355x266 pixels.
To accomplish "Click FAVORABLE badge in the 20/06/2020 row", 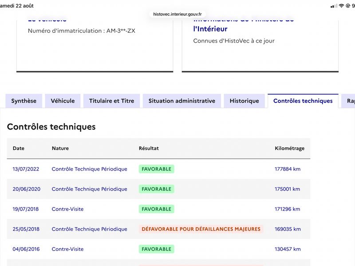I will point(157,189).
